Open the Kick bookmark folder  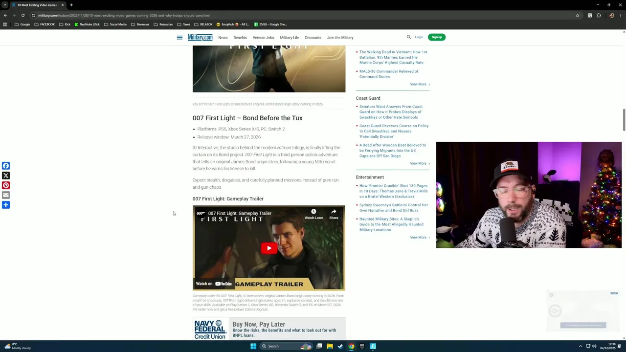[x=65, y=24]
